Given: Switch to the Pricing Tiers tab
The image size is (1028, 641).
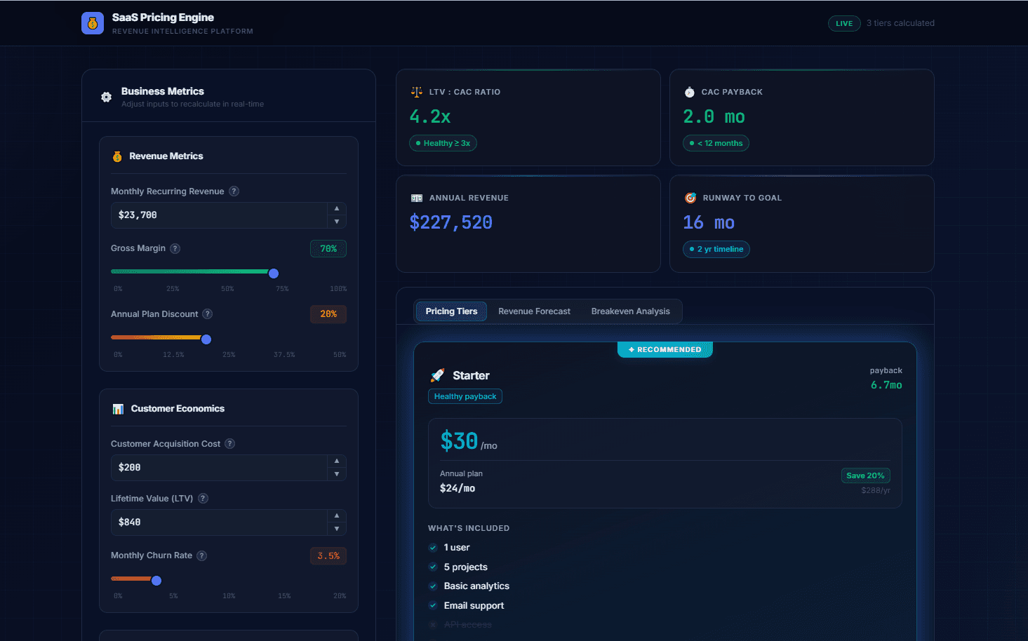Looking at the screenshot, I should click(451, 311).
